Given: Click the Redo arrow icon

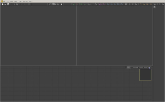Looking at the screenshot, I should click(x=25, y=4).
